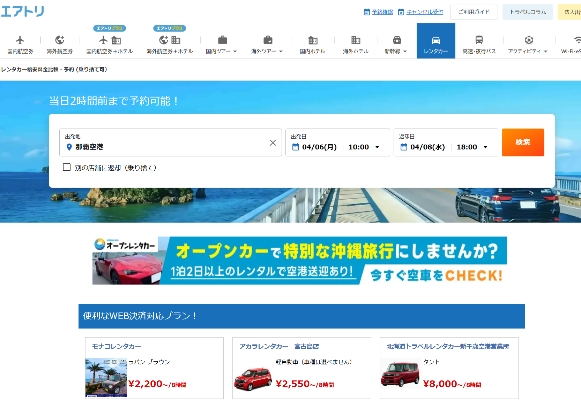Open return date calendar icon
The width and height of the screenshot is (581, 409).
pyautogui.click(x=404, y=147)
